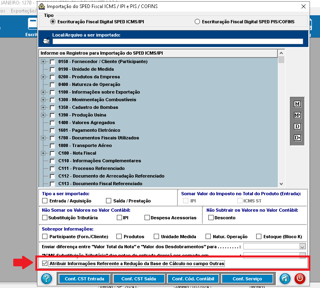
Task: Select 1800 - Transporte Aéreo row
Action: [85, 145]
